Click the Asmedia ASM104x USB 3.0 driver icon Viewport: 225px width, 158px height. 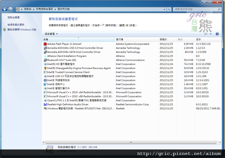click(x=45, y=48)
